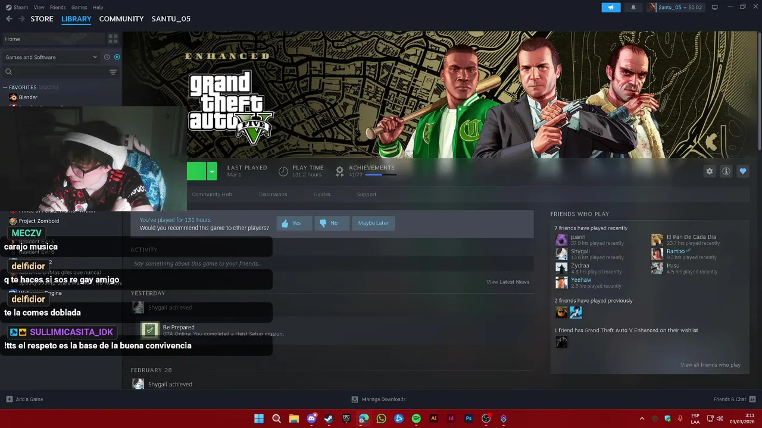Expand the Games and Software dropdown
The width and height of the screenshot is (762, 428).
click(51, 57)
